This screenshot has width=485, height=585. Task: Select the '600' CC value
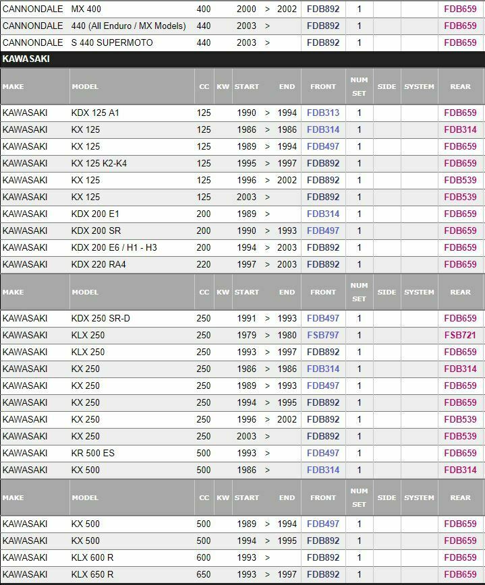[204, 557]
